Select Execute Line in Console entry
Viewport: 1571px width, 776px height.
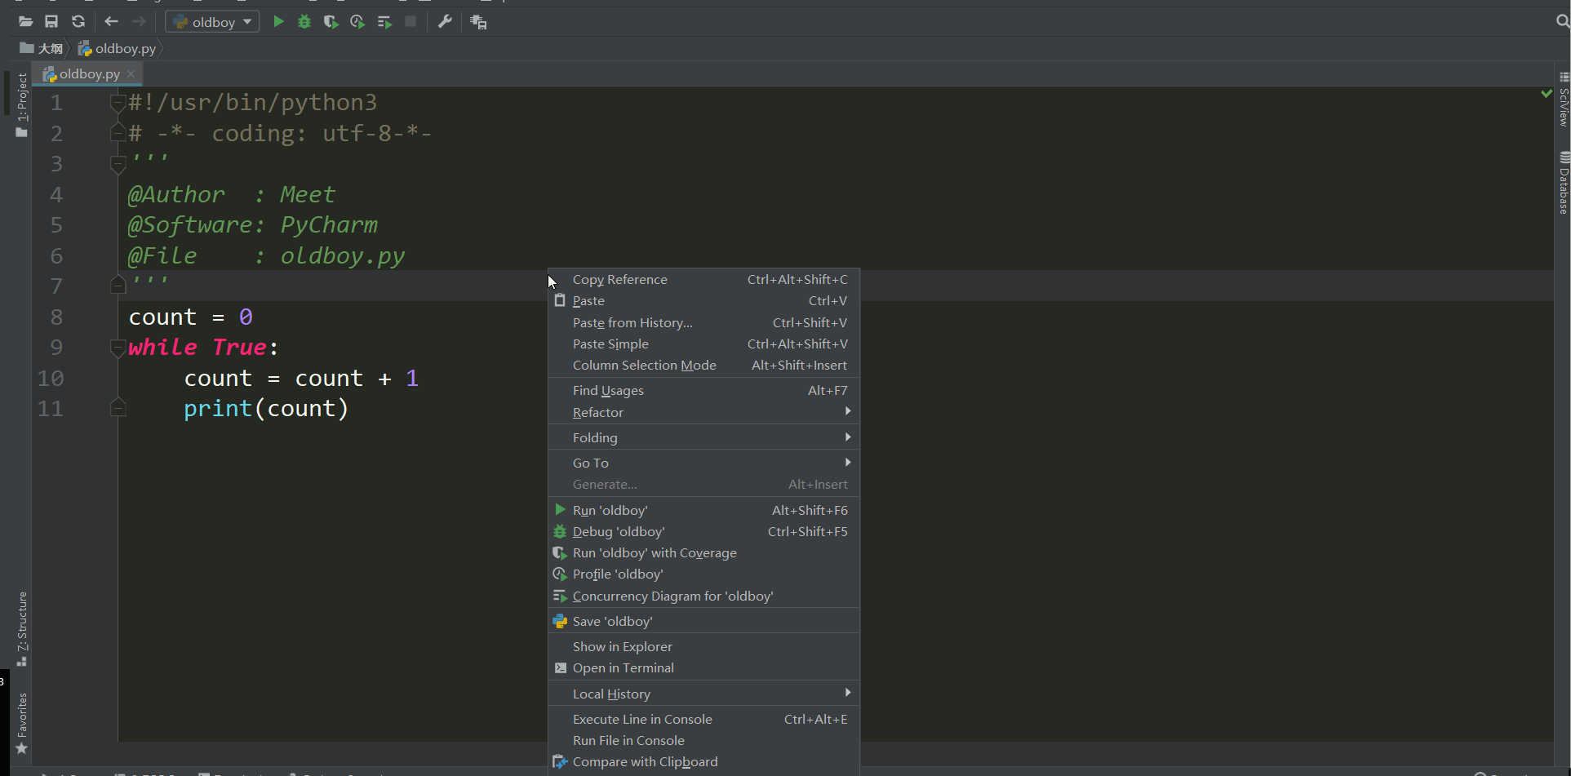(x=703, y=720)
